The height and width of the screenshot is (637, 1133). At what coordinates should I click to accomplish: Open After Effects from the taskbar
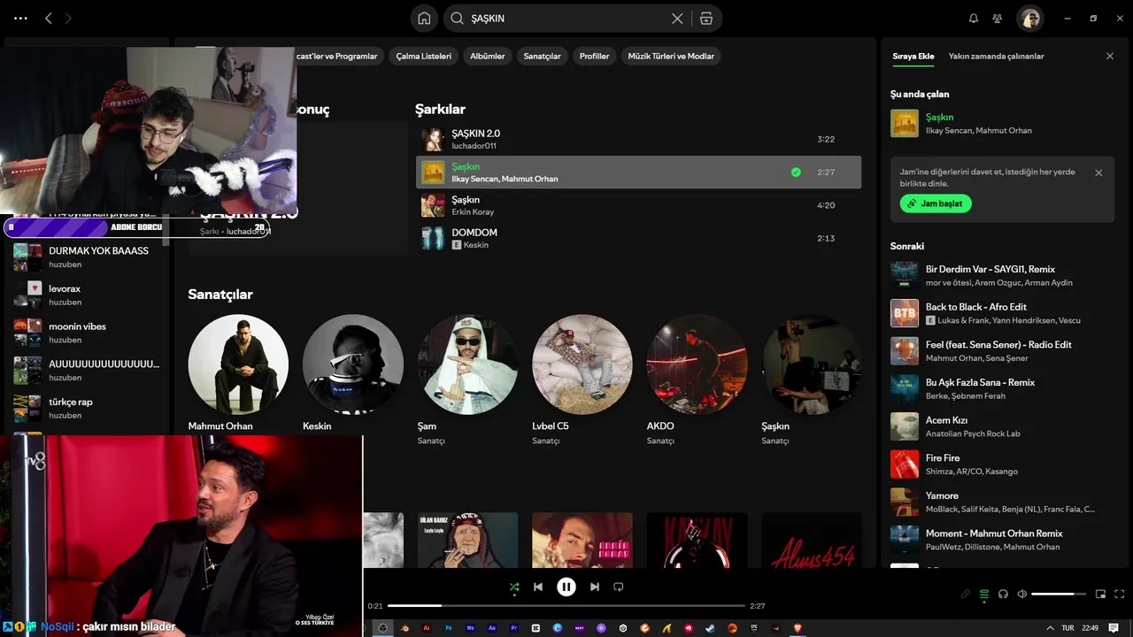(x=492, y=628)
